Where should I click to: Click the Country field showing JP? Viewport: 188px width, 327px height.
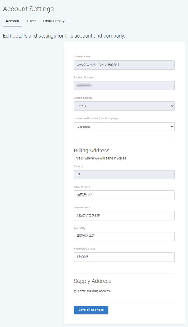coord(124,175)
